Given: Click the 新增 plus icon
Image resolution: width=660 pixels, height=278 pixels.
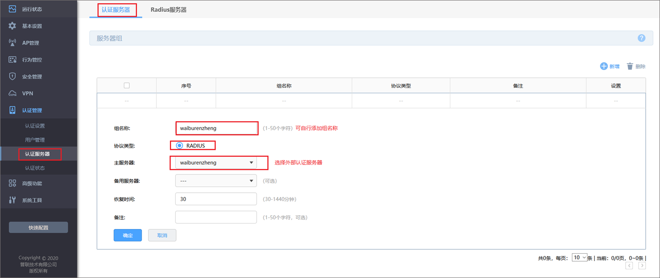Looking at the screenshot, I should pyautogui.click(x=604, y=66).
